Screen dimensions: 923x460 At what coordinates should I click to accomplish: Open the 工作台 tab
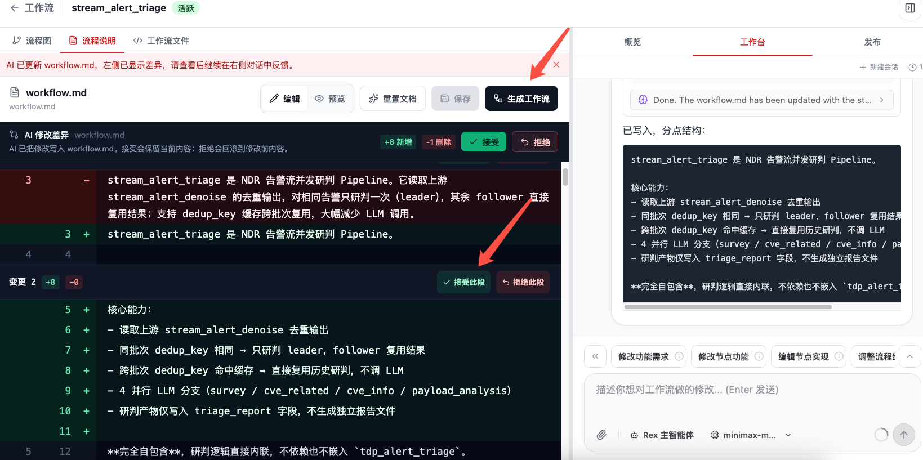click(x=752, y=42)
